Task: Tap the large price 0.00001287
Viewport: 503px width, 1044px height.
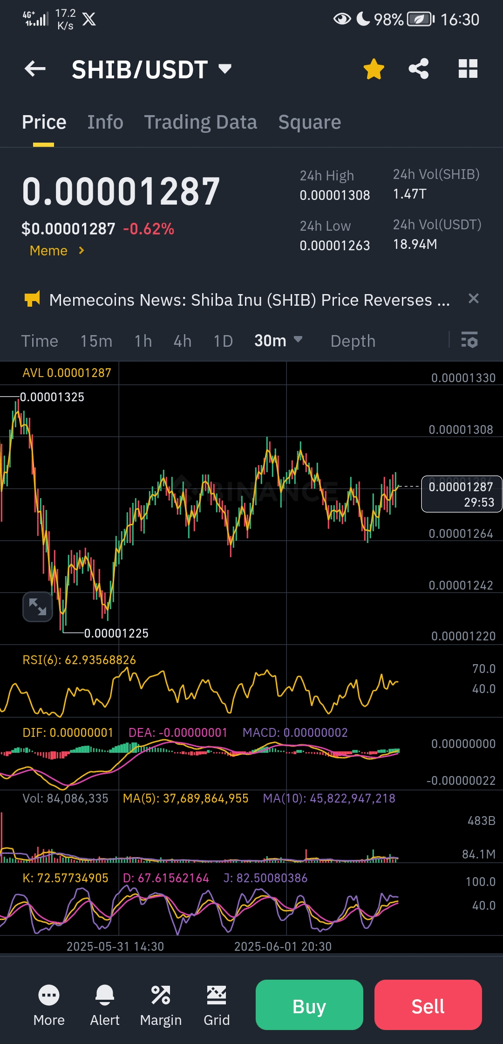Action: [x=121, y=192]
